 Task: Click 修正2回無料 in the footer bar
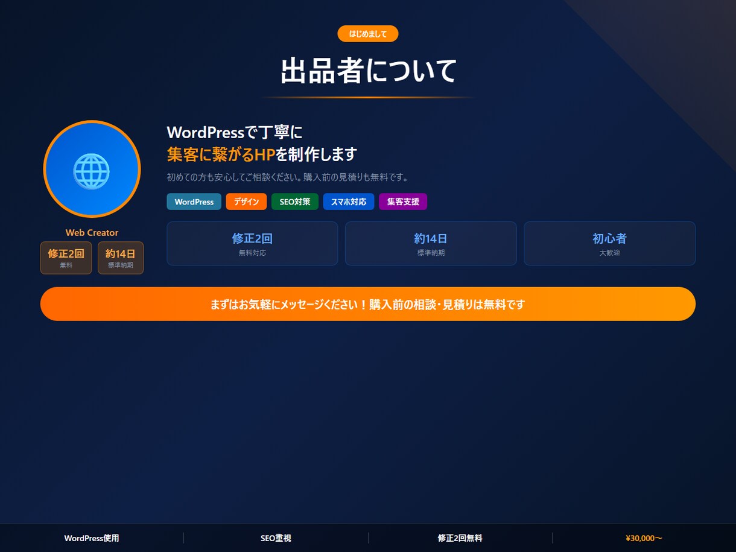click(460, 538)
